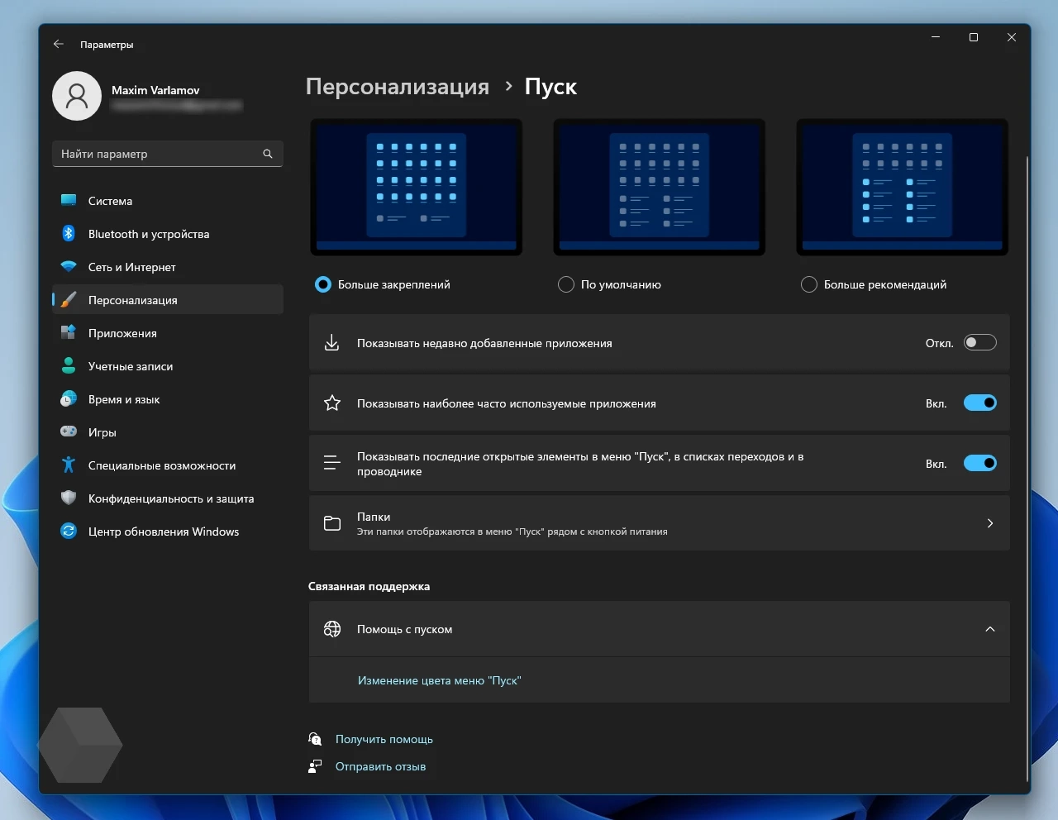Click the breadcrumb separator chevron
This screenshot has width=1058, height=820.
[x=508, y=86]
